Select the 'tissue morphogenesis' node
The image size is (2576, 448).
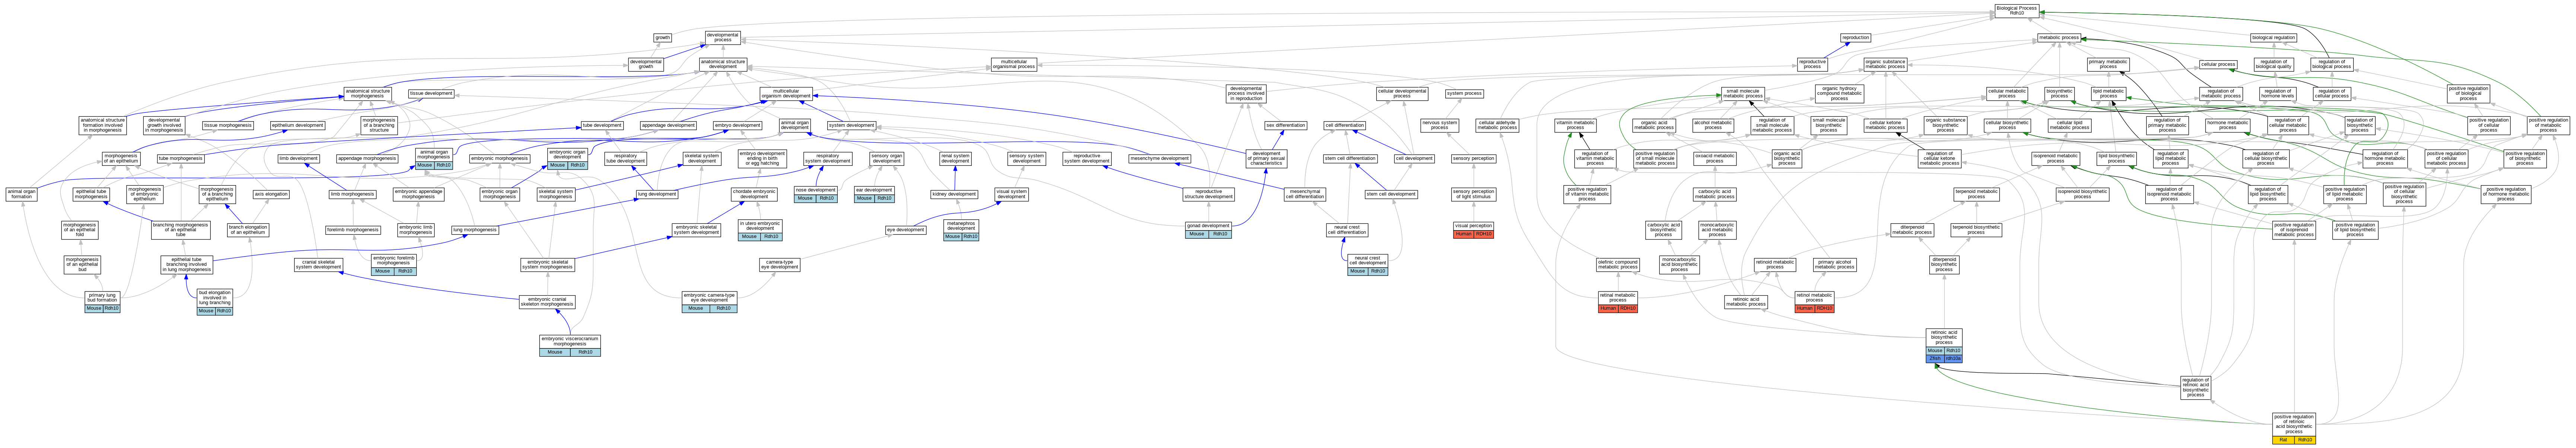(228, 126)
